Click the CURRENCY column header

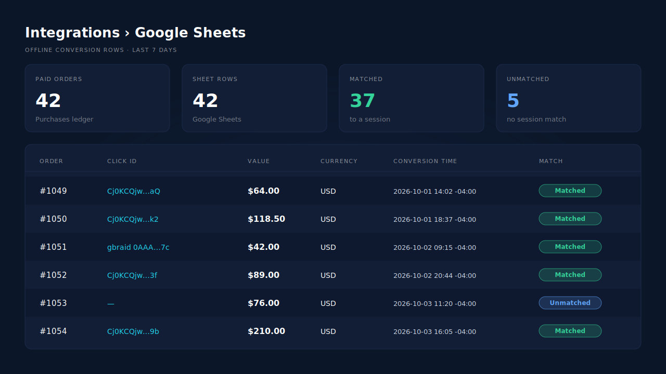click(x=339, y=161)
